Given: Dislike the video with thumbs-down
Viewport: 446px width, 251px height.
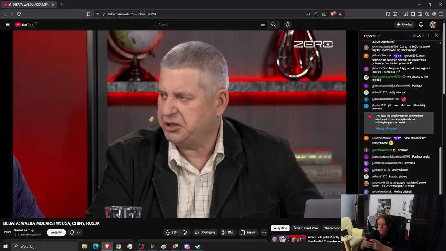Looking at the screenshot, I should point(185,233).
